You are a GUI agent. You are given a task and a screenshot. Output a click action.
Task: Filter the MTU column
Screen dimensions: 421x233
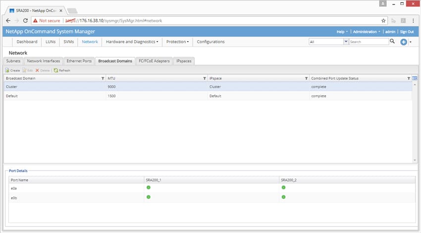pyautogui.click(x=205, y=78)
